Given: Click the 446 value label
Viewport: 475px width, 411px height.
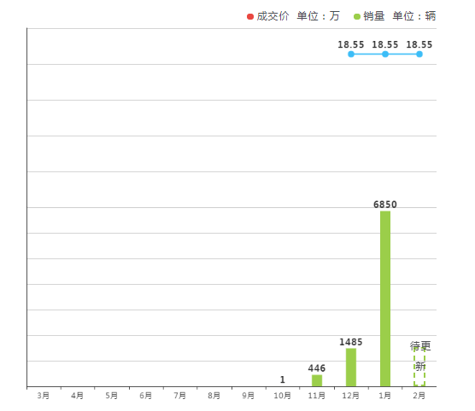Looking at the screenshot, I should (317, 368).
